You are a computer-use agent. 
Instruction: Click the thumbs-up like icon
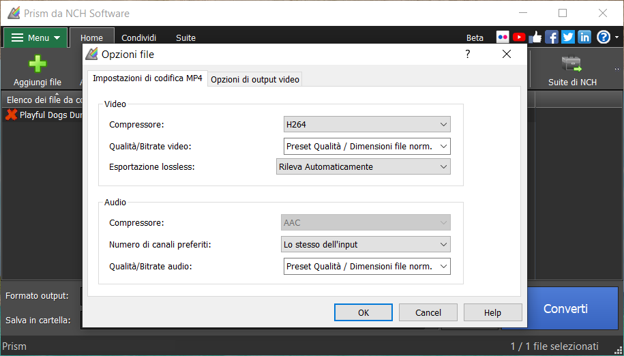point(535,38)
